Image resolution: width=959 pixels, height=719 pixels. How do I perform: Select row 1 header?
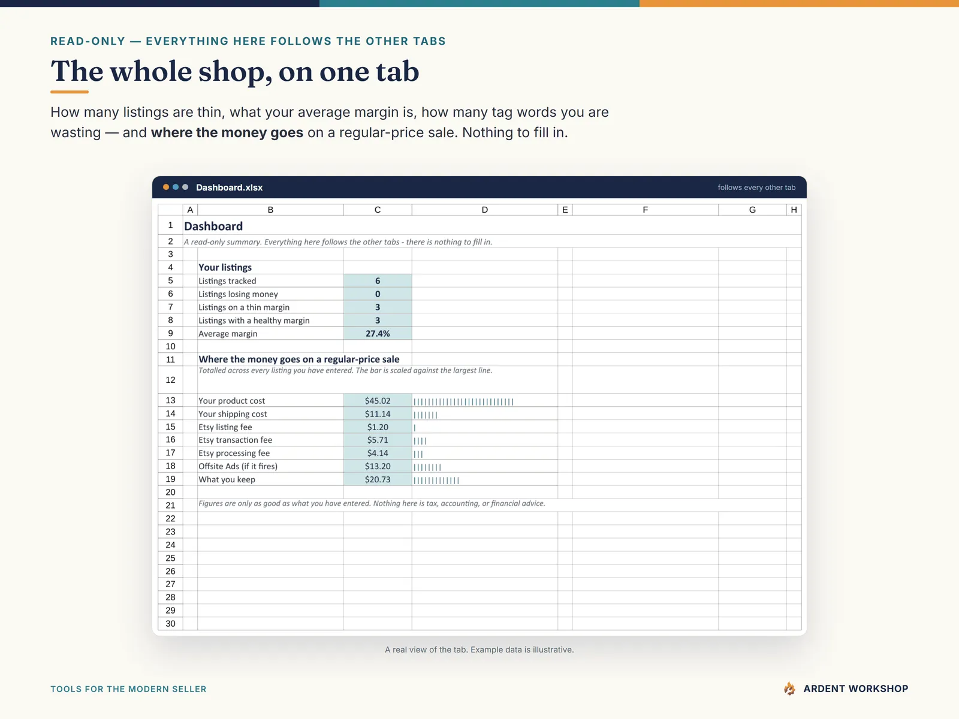[x=170, y=225]
